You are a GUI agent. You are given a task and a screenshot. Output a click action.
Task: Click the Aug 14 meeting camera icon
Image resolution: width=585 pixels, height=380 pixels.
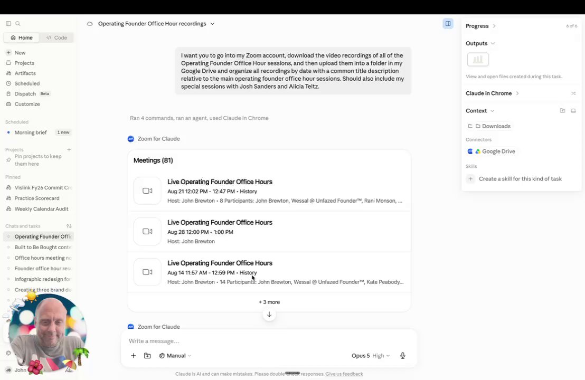pos(147,272)
